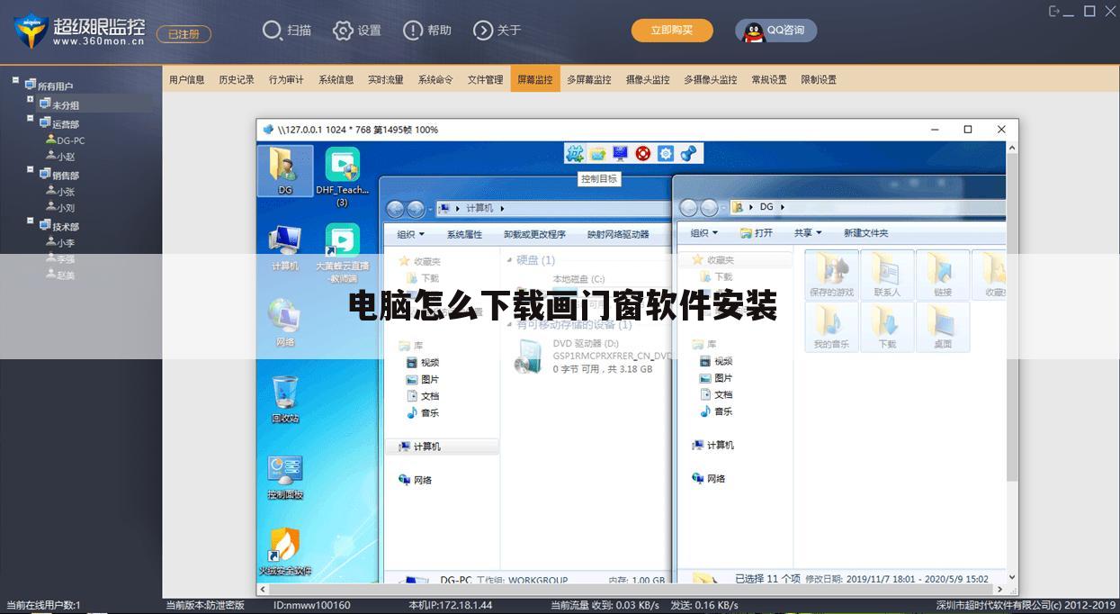The height and width of the screenshot is (614, 1120).
Task: Click 映射网络驱动器
Action: 618,234
